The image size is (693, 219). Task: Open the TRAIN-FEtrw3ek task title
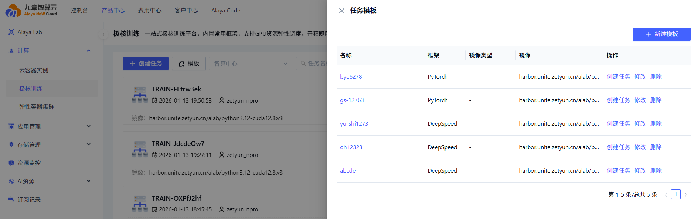click(176, 89)
